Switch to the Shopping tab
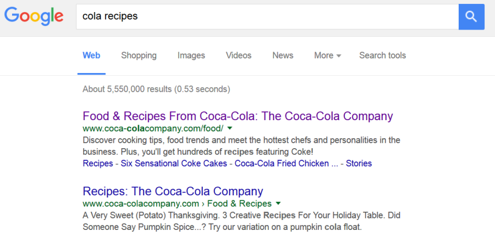Screen dimensions: 495x242 click(139, 56)
